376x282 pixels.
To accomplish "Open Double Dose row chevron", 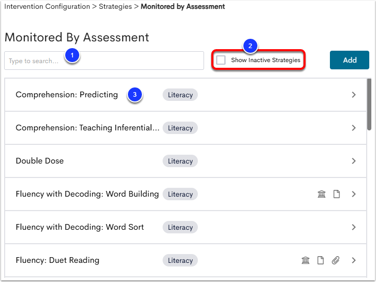I will tap(354, 161).
